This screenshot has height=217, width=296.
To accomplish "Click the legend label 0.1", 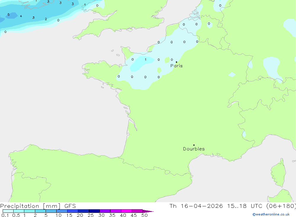I will tap(5, 215).
